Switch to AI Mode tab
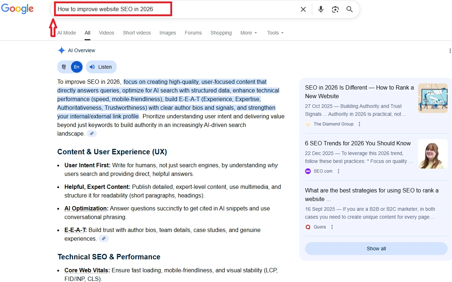The width and height of the screenshot is (452, 282). 67,33
